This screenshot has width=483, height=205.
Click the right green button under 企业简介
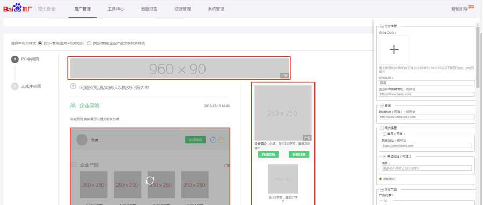299,155
